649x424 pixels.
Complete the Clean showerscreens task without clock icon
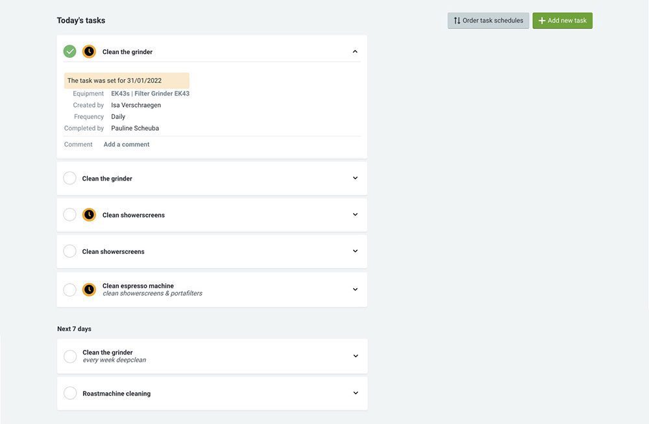click(70, 251)
